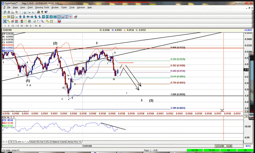Click the blue down arrow icon
The height and width of the screenshot is (153, 255).
pyautogui.click(x=24, y=17)
